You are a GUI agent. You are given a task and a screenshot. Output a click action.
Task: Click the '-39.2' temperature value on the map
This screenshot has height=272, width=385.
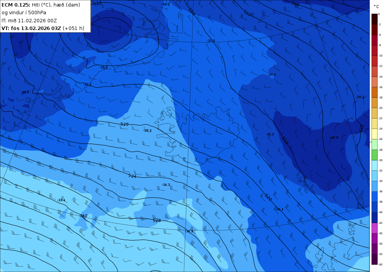click(360, 97)
